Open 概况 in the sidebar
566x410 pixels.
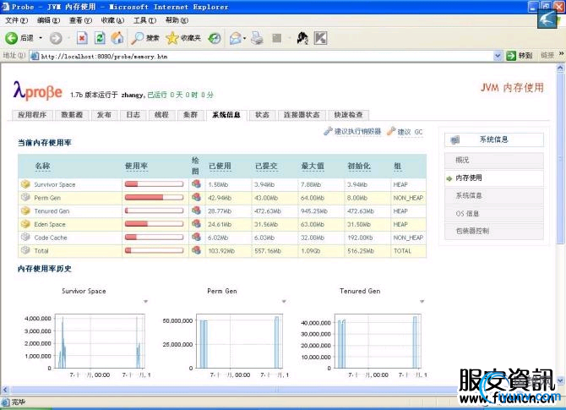click(x=494, y=160)
